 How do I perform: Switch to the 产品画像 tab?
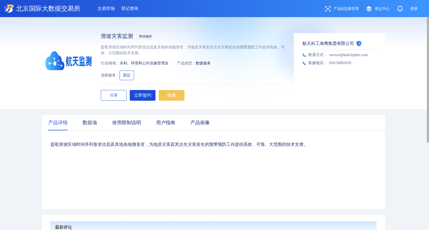[200, 123]
